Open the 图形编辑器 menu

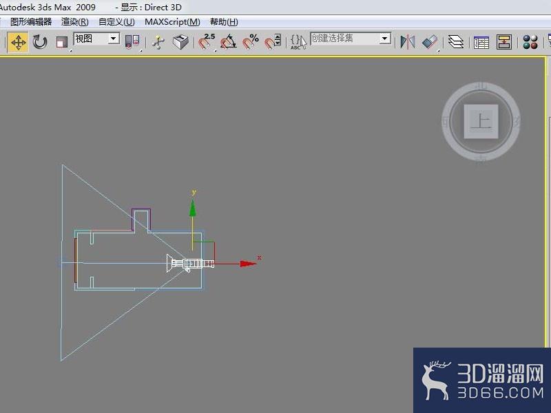pyautogui.click(x=31, y=22)
